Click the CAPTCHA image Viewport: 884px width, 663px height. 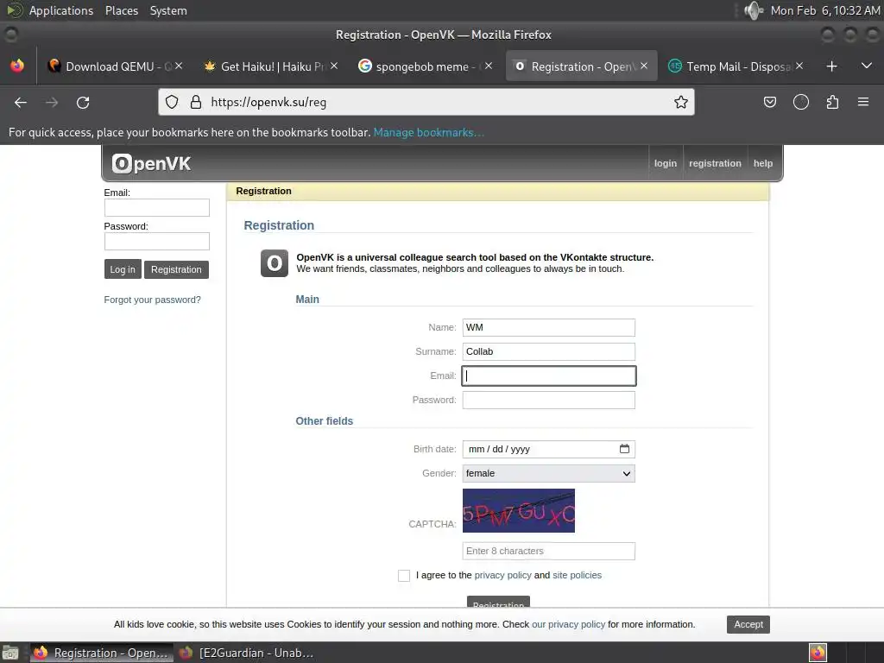click(519, 511)
